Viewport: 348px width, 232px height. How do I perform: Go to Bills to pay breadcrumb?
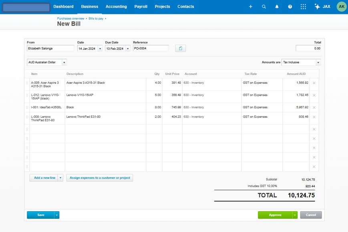pyautogui.click(x=96, y=18)
